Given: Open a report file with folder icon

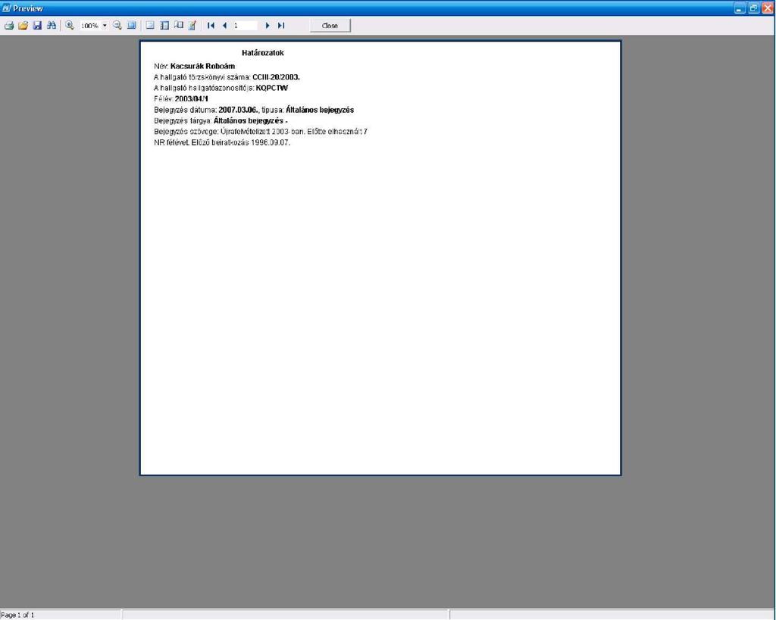Looking at the screenshot, I should tap(23, 26).
